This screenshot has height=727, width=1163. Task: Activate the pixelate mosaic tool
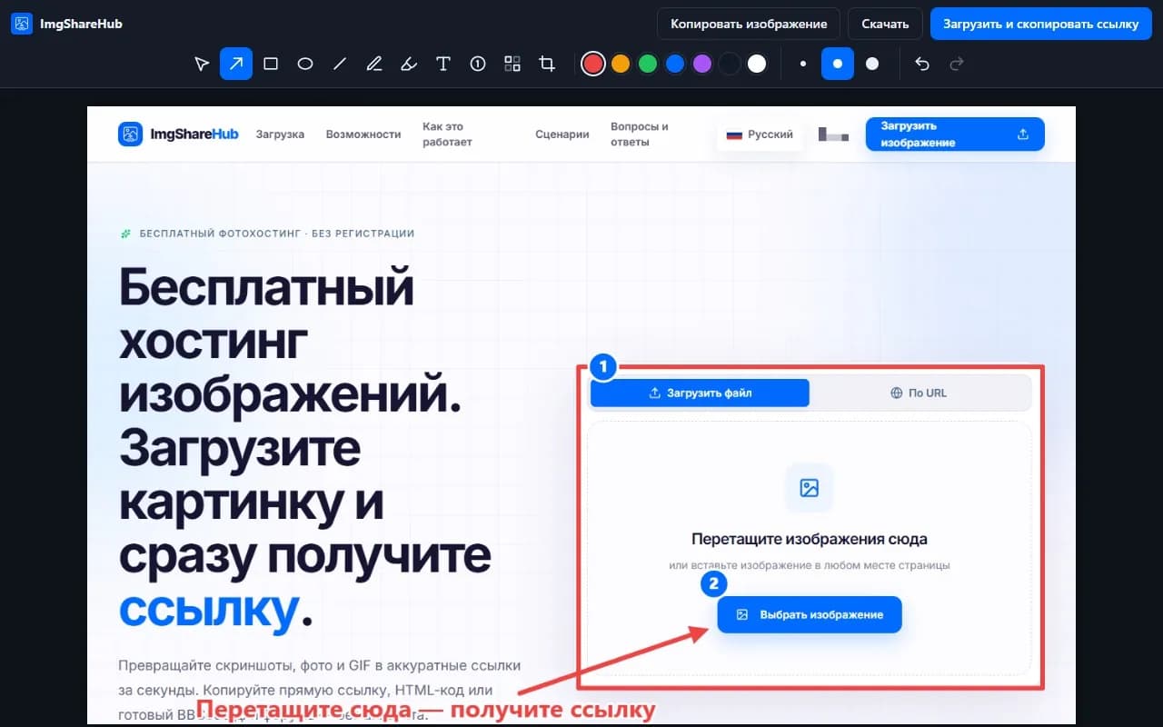pos(512,64)
